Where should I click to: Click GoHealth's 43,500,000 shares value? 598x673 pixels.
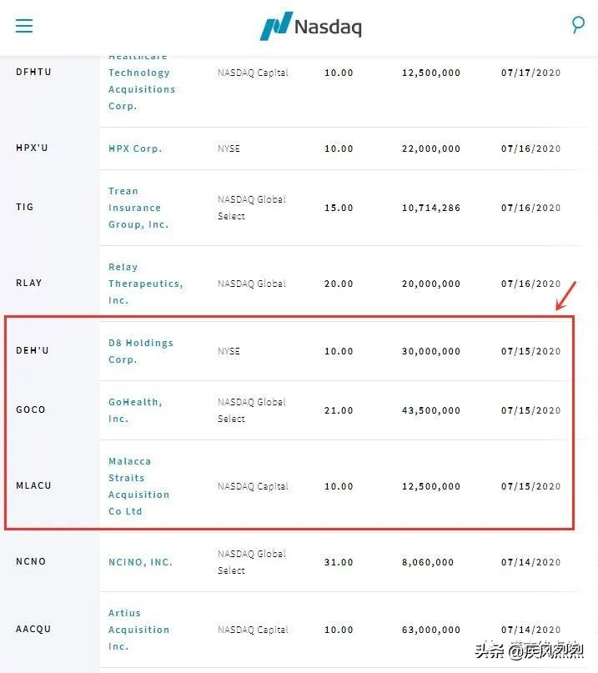pyautogui.click(x=430, y=410)
